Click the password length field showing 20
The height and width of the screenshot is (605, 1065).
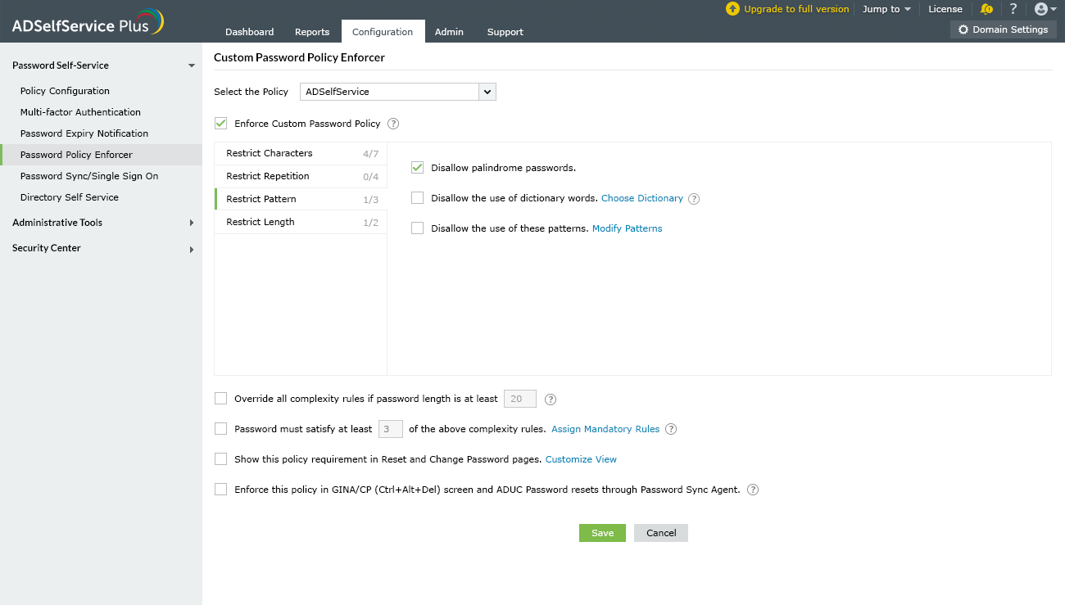[x=519, y=399]
